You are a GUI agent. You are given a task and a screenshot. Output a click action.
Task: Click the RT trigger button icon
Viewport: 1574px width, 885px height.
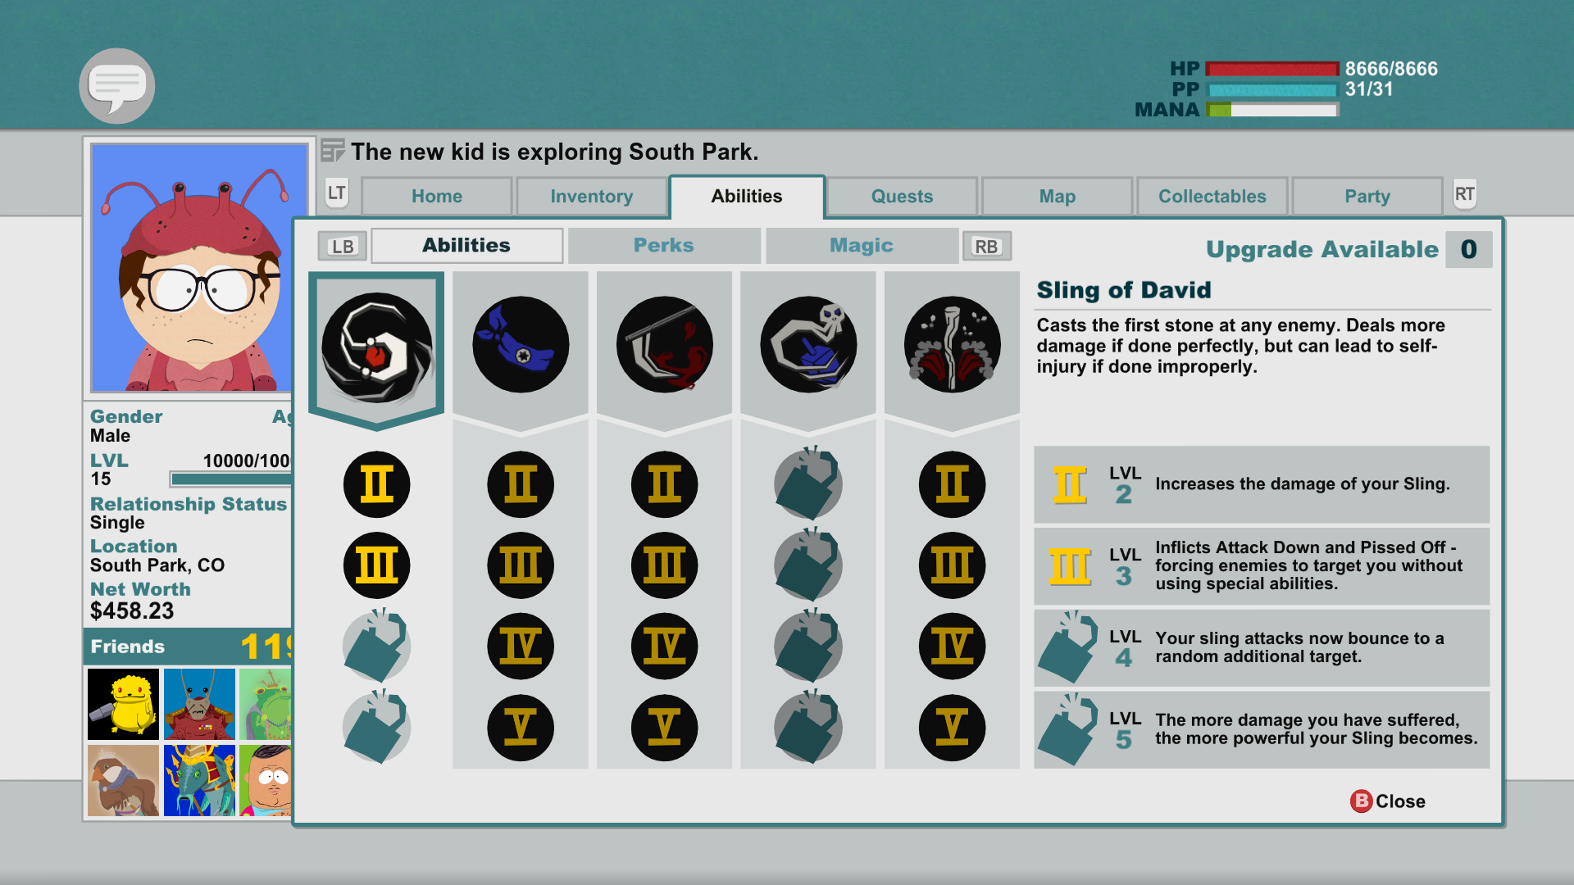tap(1464, 194)
